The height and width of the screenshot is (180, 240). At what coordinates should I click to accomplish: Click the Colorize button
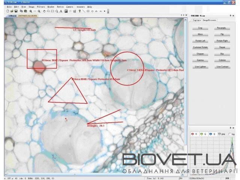(222, 60)
